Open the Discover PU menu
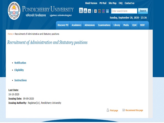 pyautogui.click(x=63, y=25)
